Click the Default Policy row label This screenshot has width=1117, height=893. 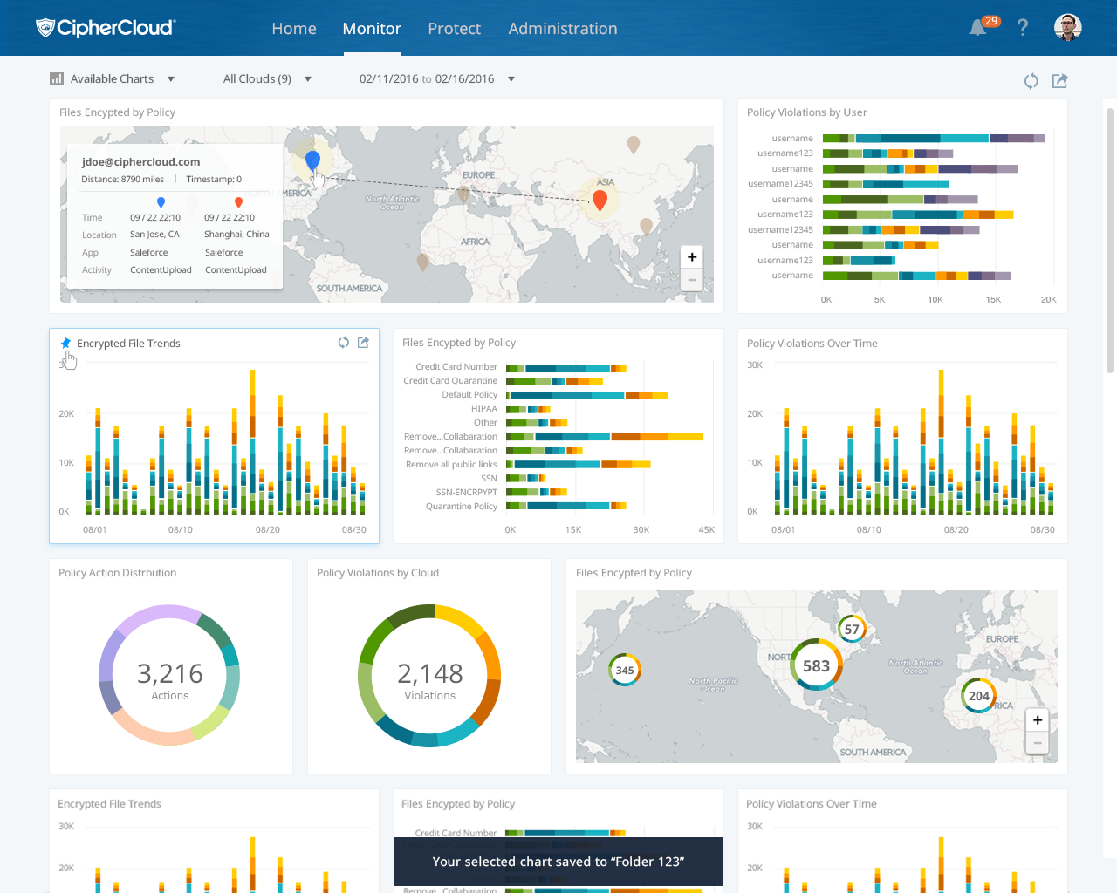(469, 395)
